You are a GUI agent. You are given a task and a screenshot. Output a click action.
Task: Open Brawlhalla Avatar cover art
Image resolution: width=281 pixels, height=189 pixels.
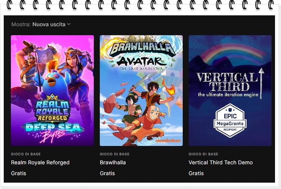(141, 91)
